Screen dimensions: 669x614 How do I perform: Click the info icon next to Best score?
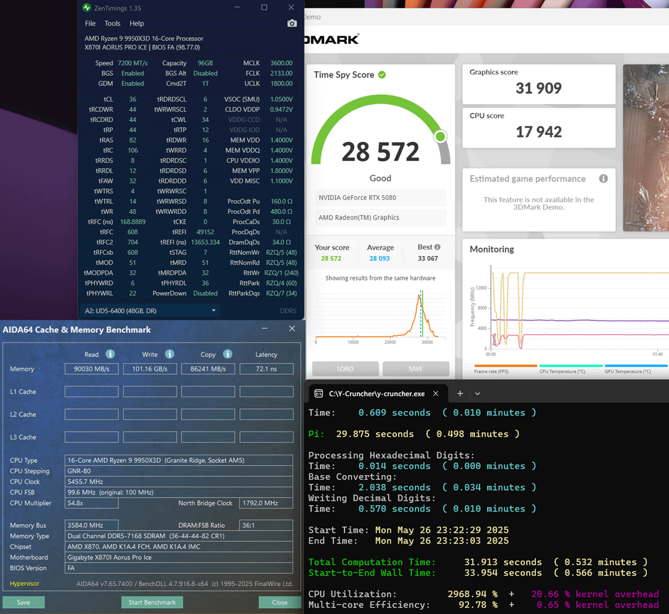pyautogui.click(x=437, y=247)
